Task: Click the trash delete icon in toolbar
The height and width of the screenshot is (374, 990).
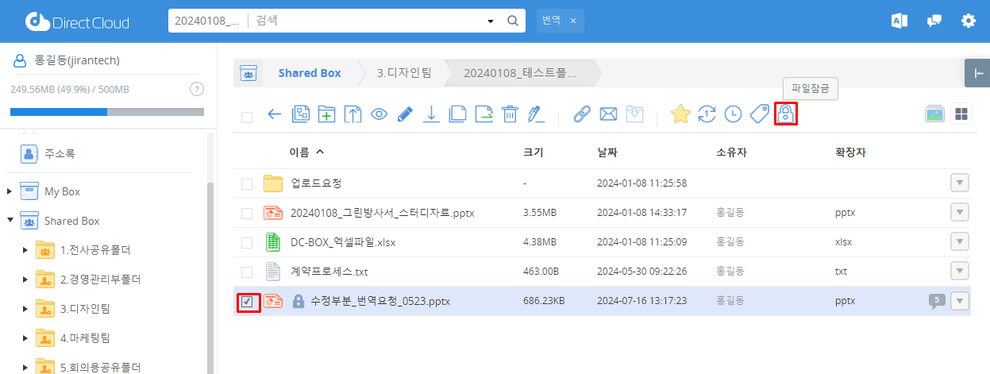Action: (x=510, y=114)
